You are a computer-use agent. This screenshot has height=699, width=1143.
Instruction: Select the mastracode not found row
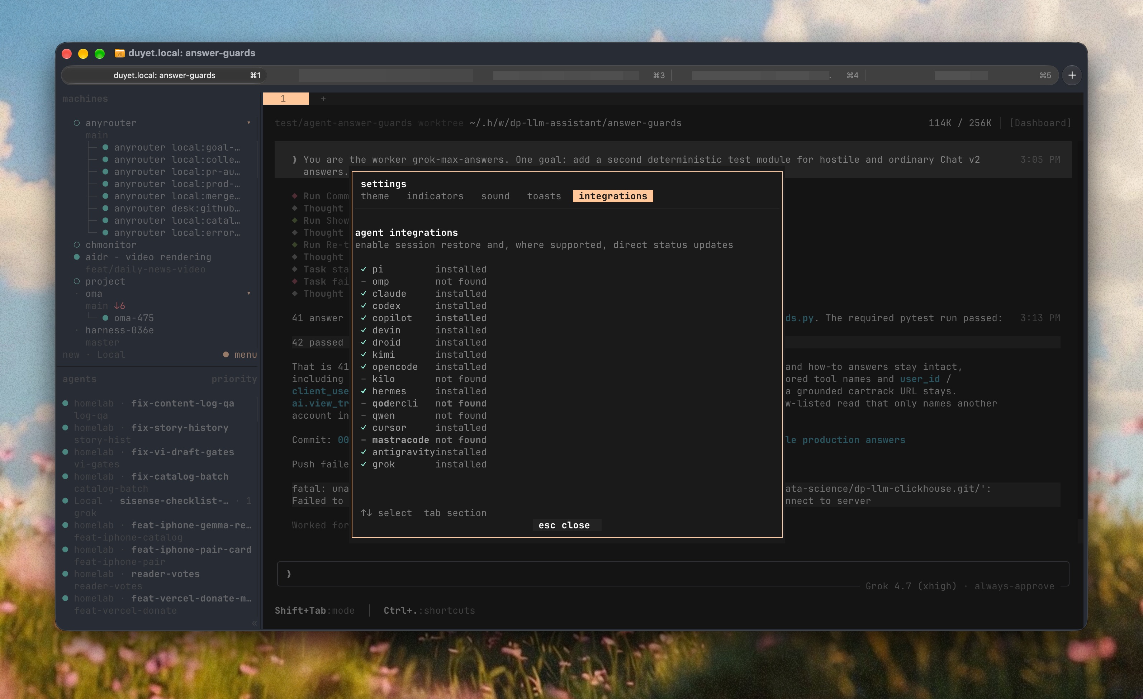pyautogui.click(x=423, y=440)
